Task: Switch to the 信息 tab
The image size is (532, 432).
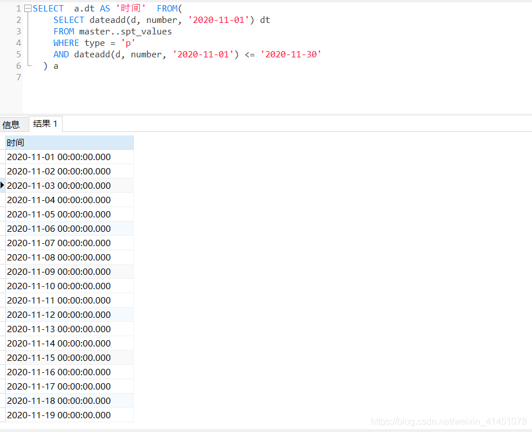Action: [x=12, y=123]
